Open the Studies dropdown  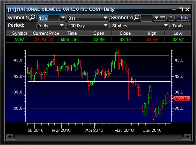point(140,26)
